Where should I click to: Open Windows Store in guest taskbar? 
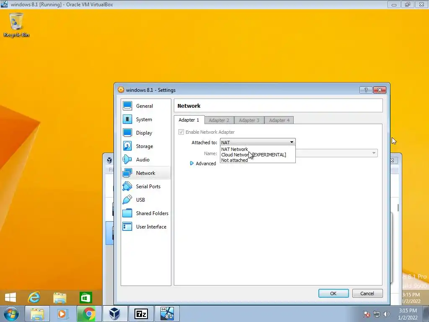85,298
